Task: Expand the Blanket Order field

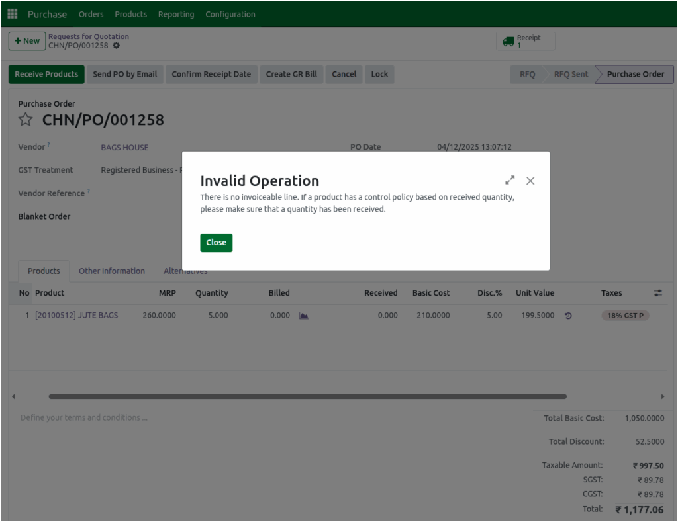Action: (132, 216)
